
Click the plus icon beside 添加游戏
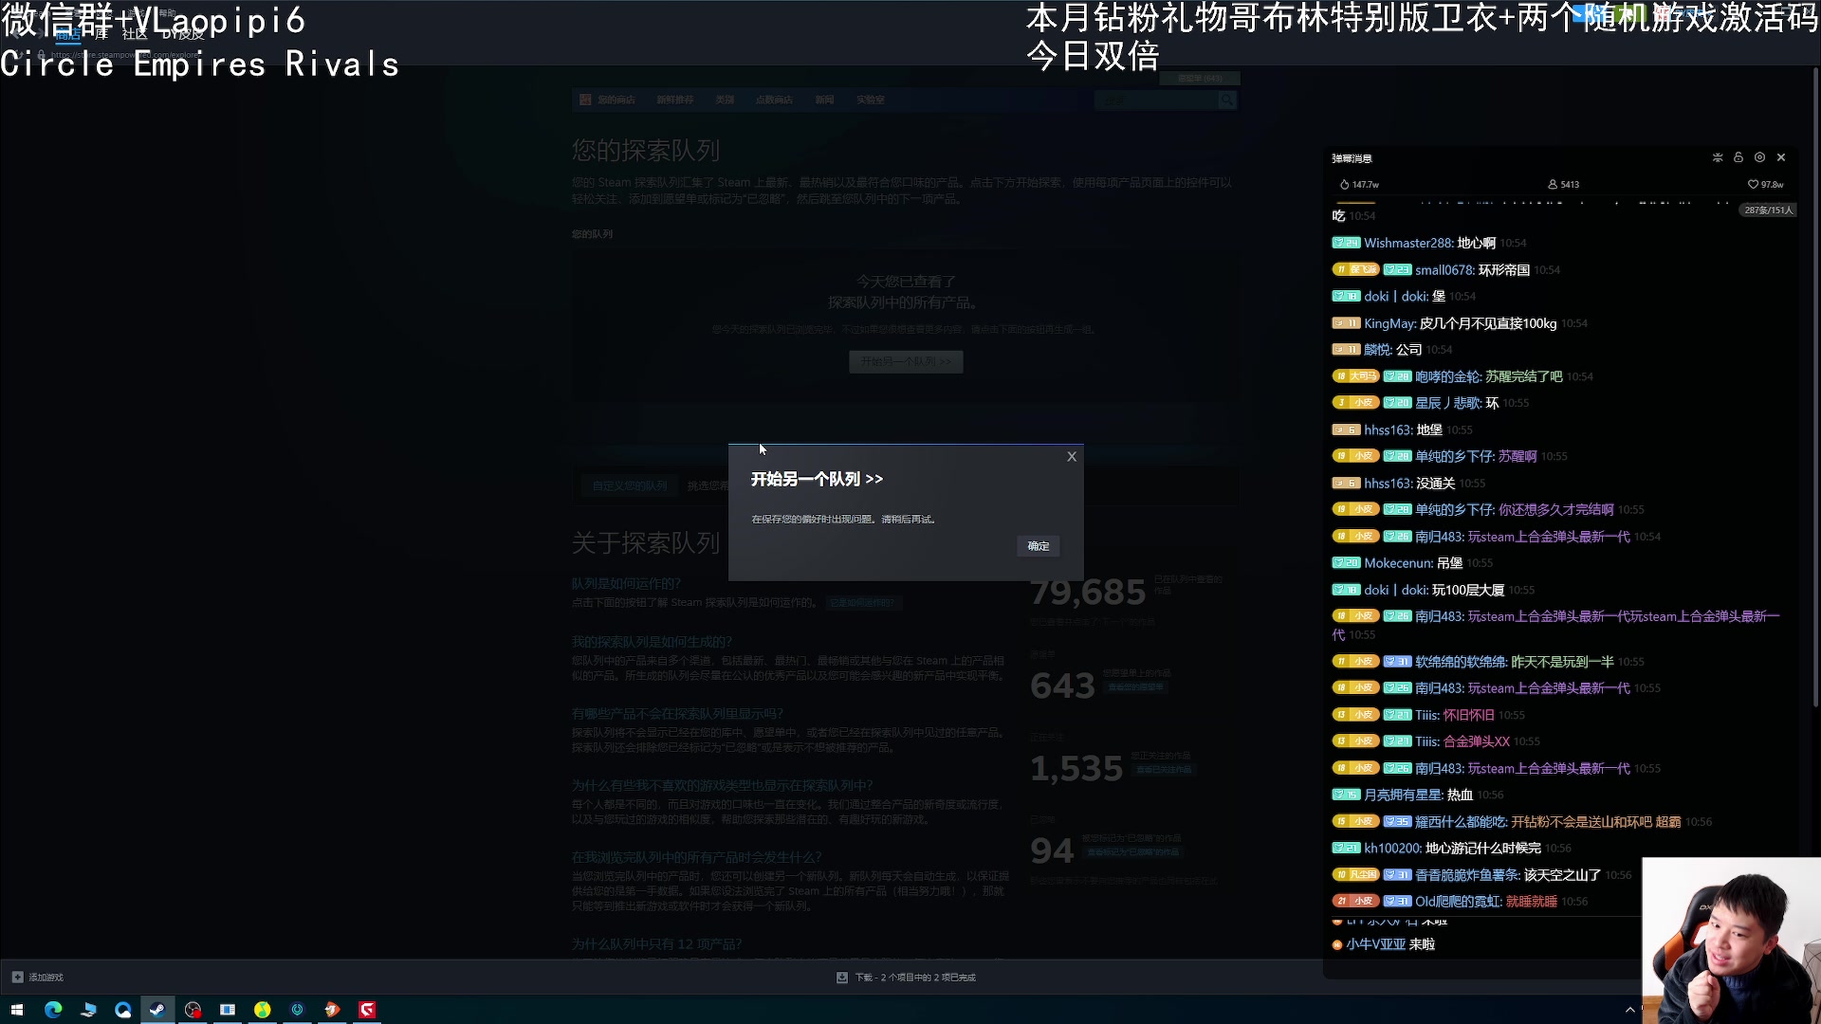(17, 977)
